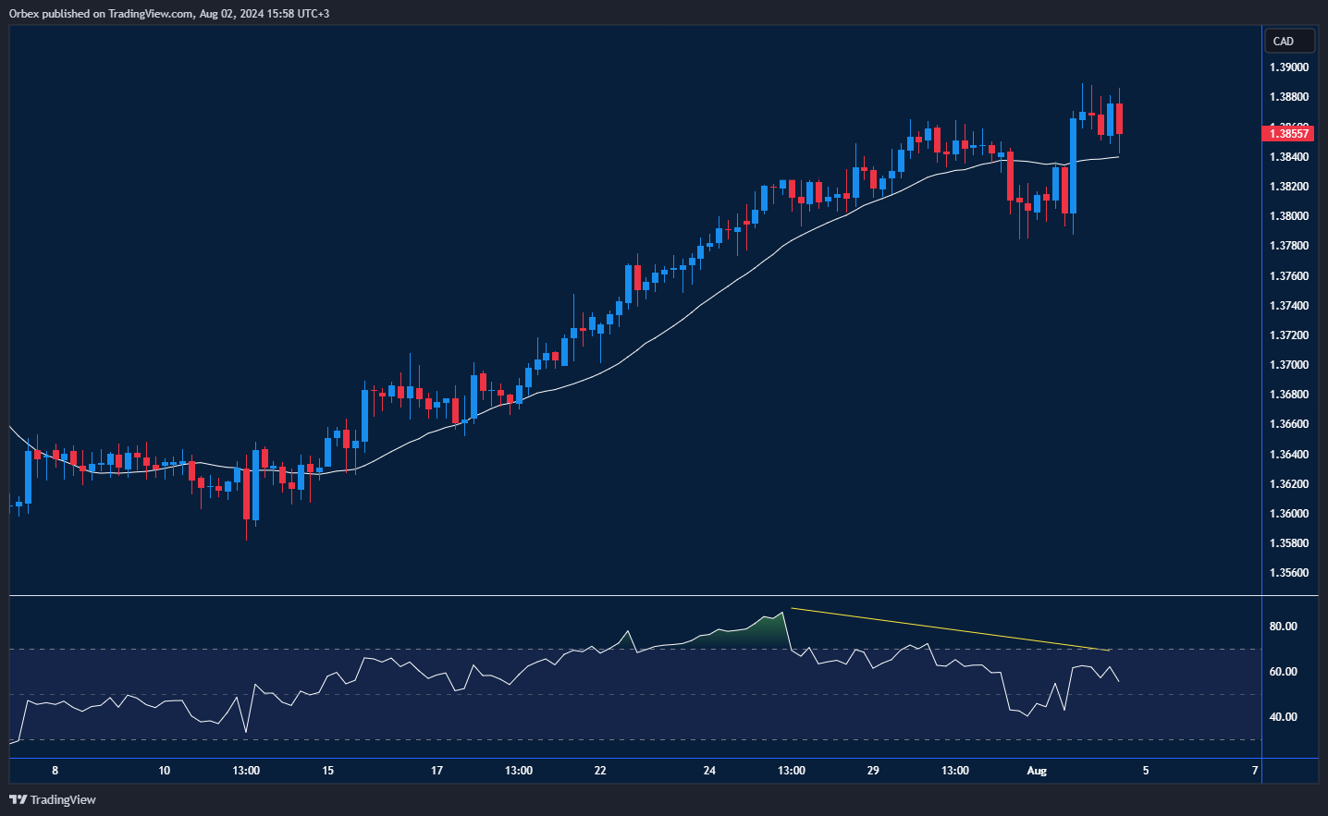The image size is (1328, 816).
Task: Click the green overbought RSI shaded peak
Action: pos(766,629)
